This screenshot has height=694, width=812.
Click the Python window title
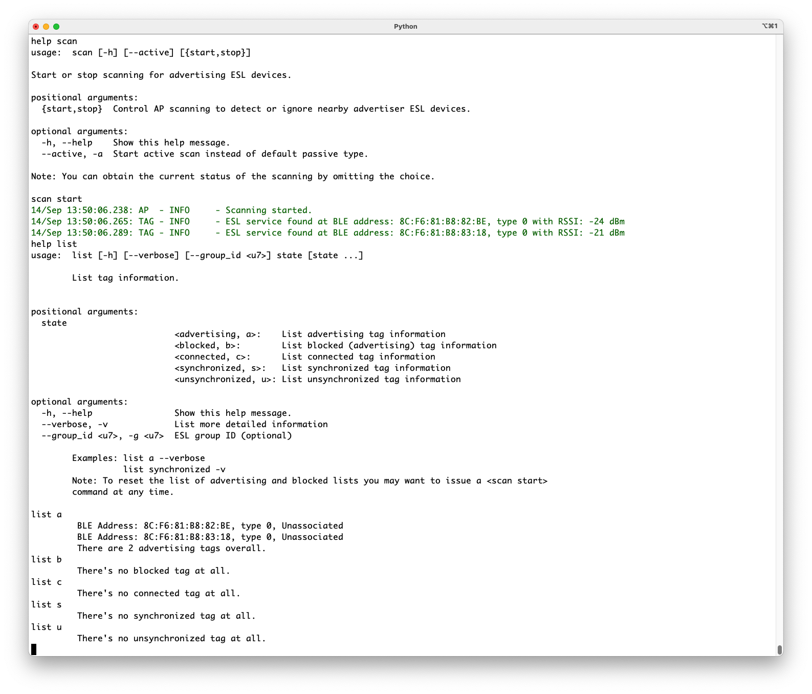click(x=405, y=27)
